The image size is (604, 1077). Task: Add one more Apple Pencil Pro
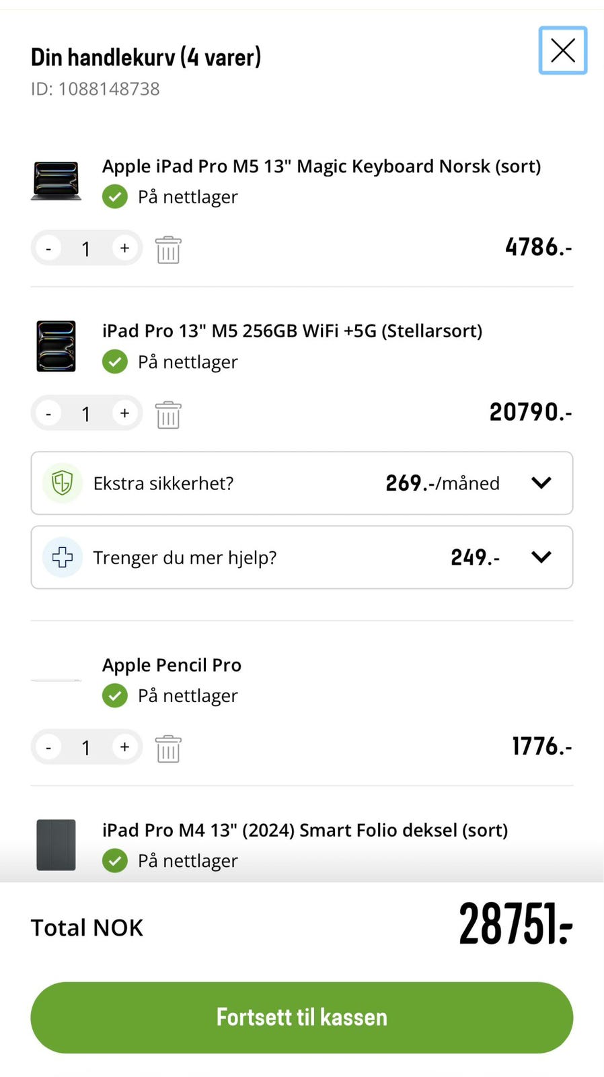[x=124, y=747]
